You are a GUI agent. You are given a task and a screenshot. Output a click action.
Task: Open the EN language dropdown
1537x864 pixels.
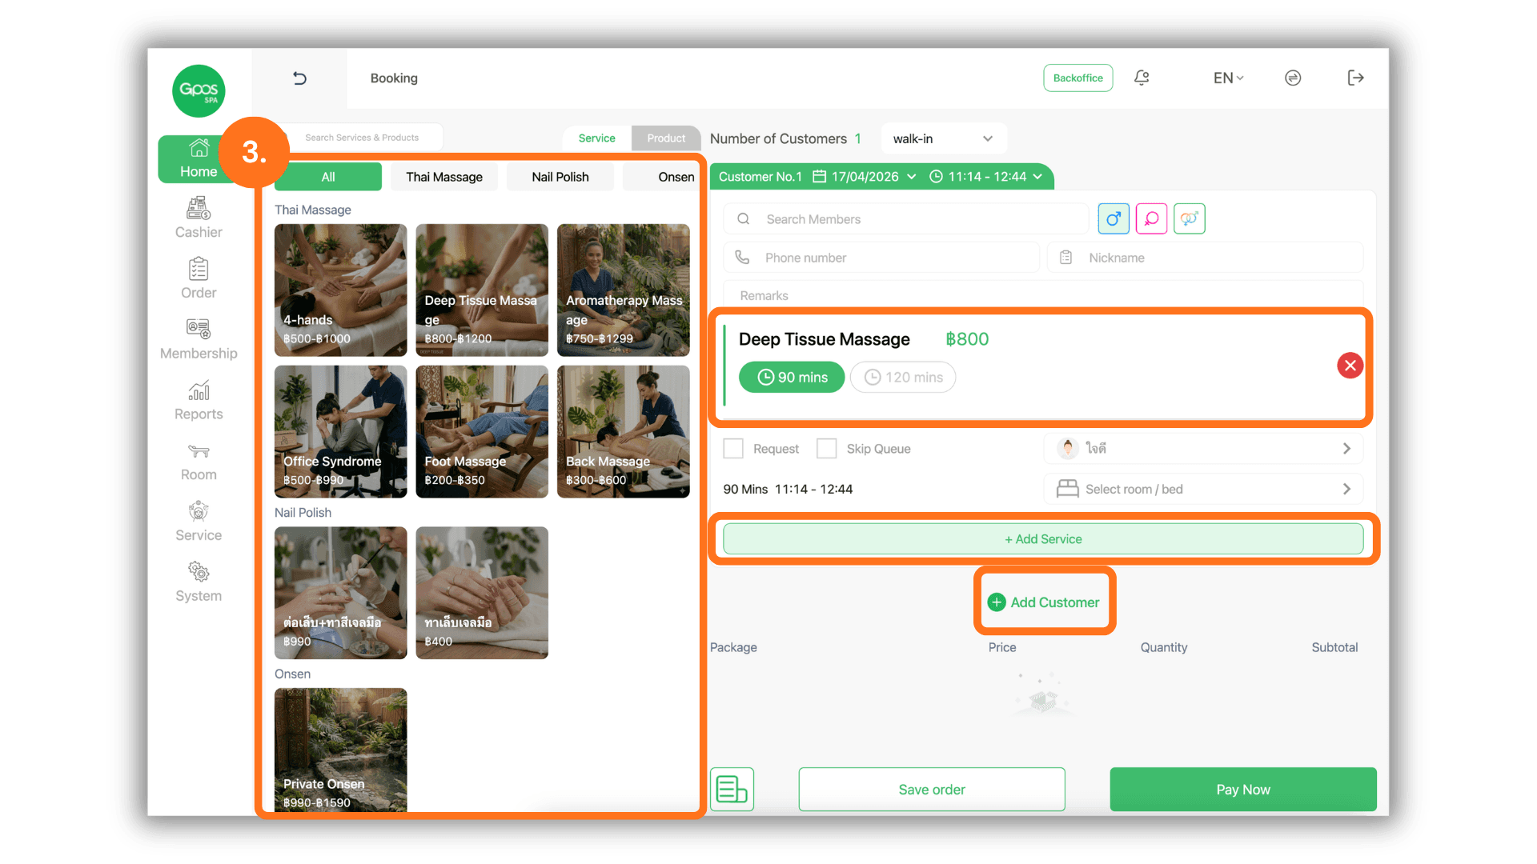1228,78
